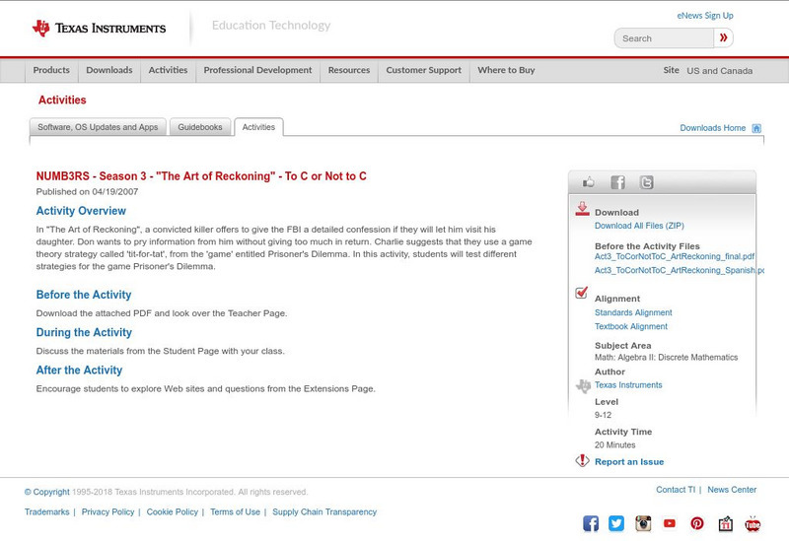Click the Texas Instruments logo

[99, 28]
